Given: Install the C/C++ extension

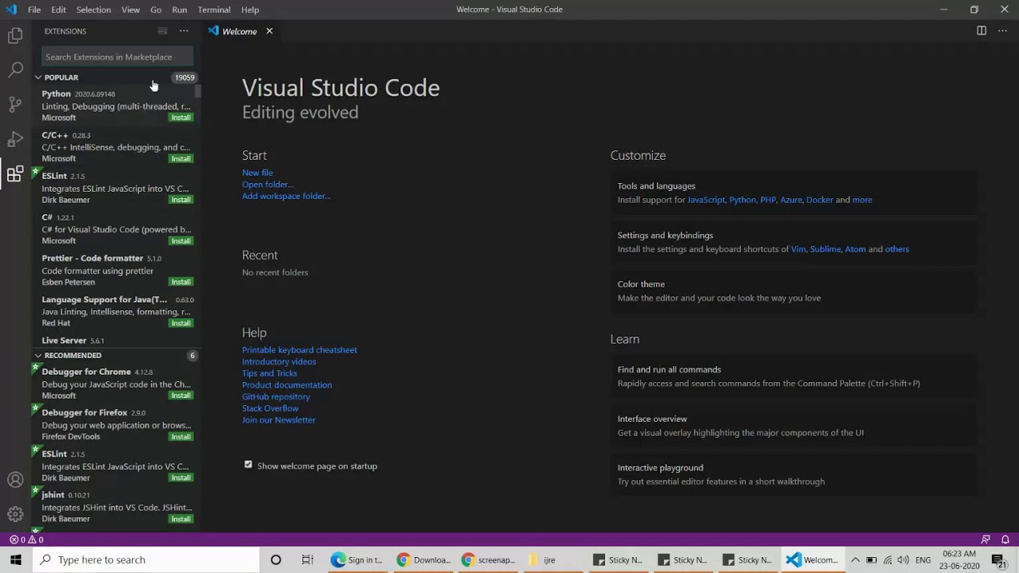Looking at the screenshot, I should click(x=181, y=158).
